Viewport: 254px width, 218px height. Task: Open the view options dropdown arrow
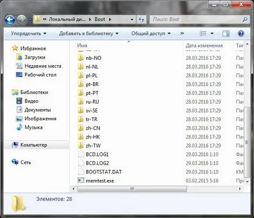(212, 33)
